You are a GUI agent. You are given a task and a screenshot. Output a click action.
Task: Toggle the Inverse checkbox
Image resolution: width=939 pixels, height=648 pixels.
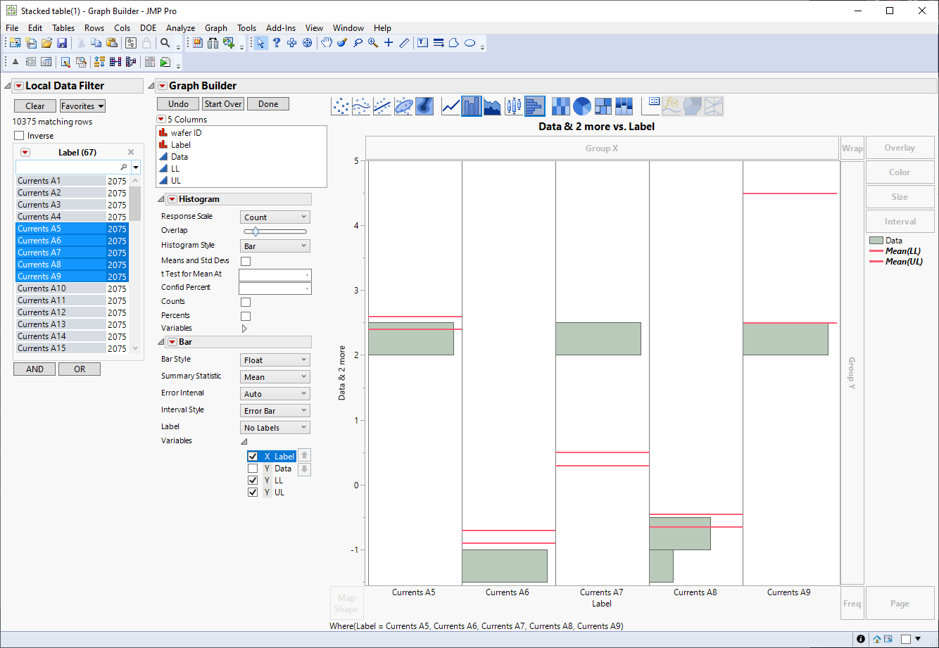(x=19, y=136)
